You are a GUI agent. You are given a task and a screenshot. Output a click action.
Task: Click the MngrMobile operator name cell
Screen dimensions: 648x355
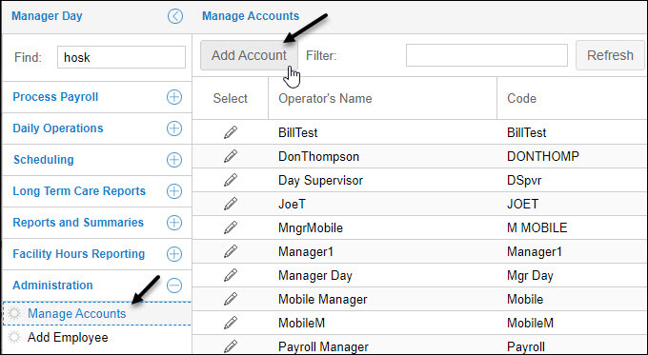pyautogui.click(x=311, y=227)
